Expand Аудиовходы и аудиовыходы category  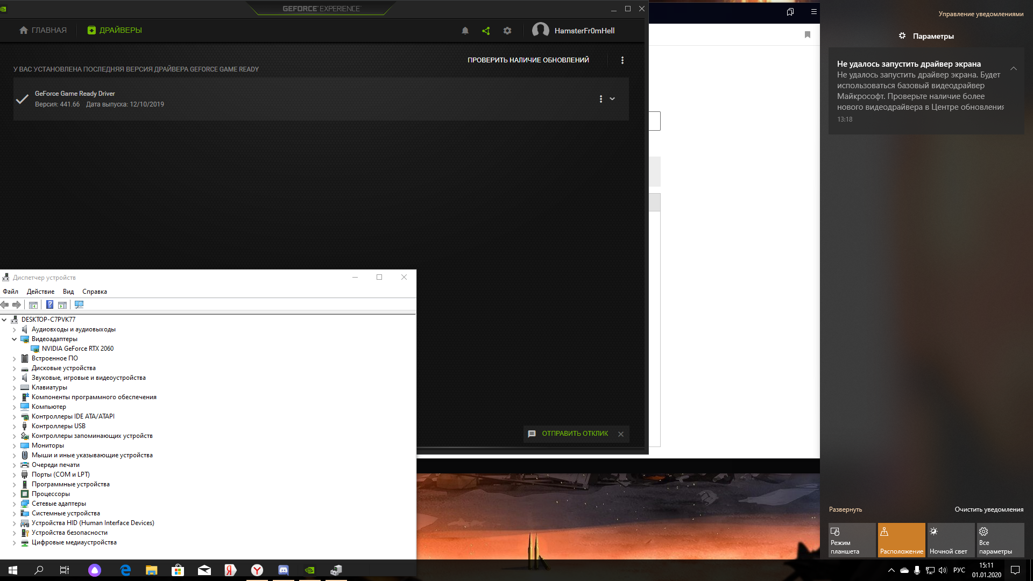point(15,329)
